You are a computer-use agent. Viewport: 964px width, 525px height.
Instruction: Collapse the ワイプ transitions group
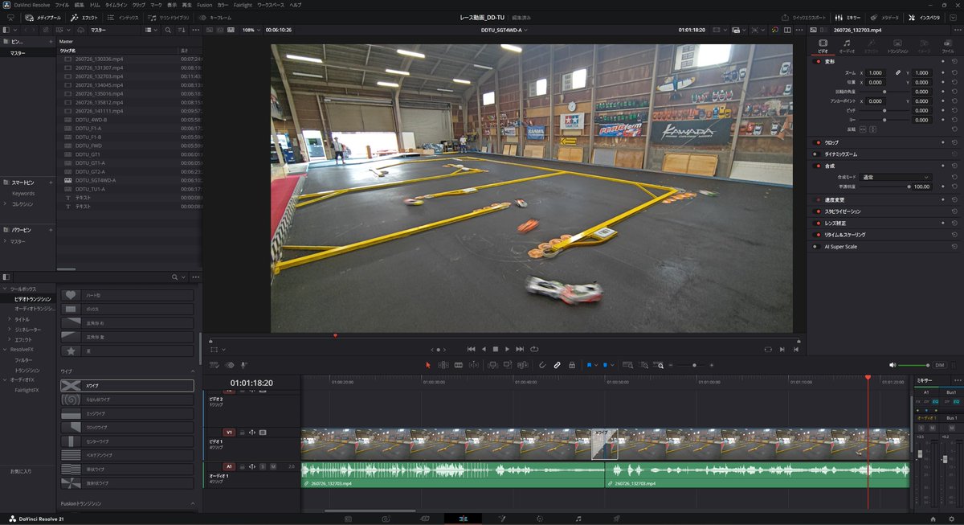coord(193,371)
